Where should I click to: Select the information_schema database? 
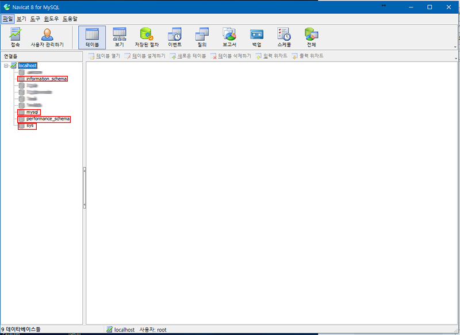click(x=47, y=79)
